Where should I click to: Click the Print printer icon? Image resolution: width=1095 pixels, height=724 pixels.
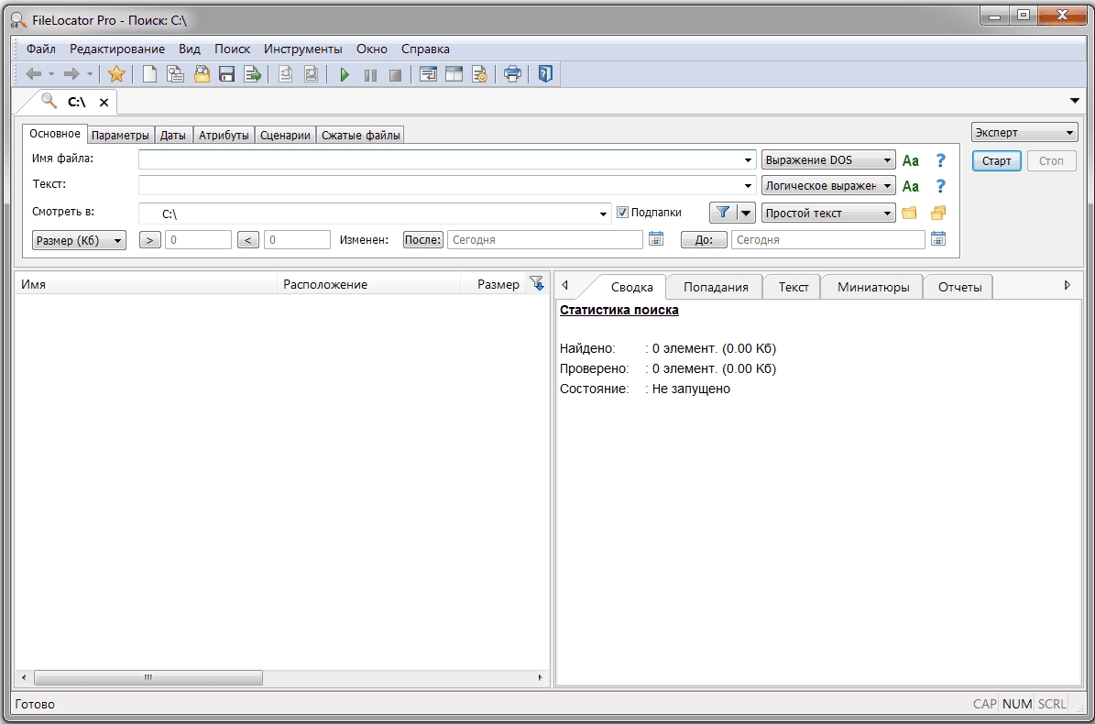tap(512, 74)
